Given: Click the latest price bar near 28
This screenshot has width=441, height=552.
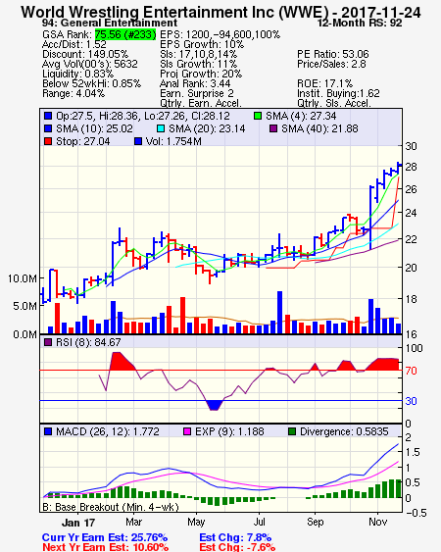Looking at the screenshot, I should click(399, 167).
